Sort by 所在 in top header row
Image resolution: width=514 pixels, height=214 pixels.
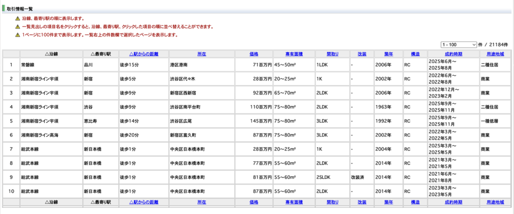[x=202, y=54]
